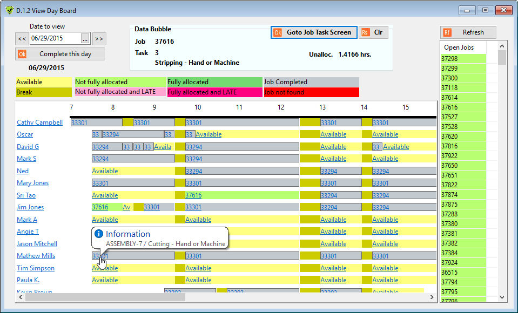
Task: Click the Refresh button label
Action: pos(473,32)
